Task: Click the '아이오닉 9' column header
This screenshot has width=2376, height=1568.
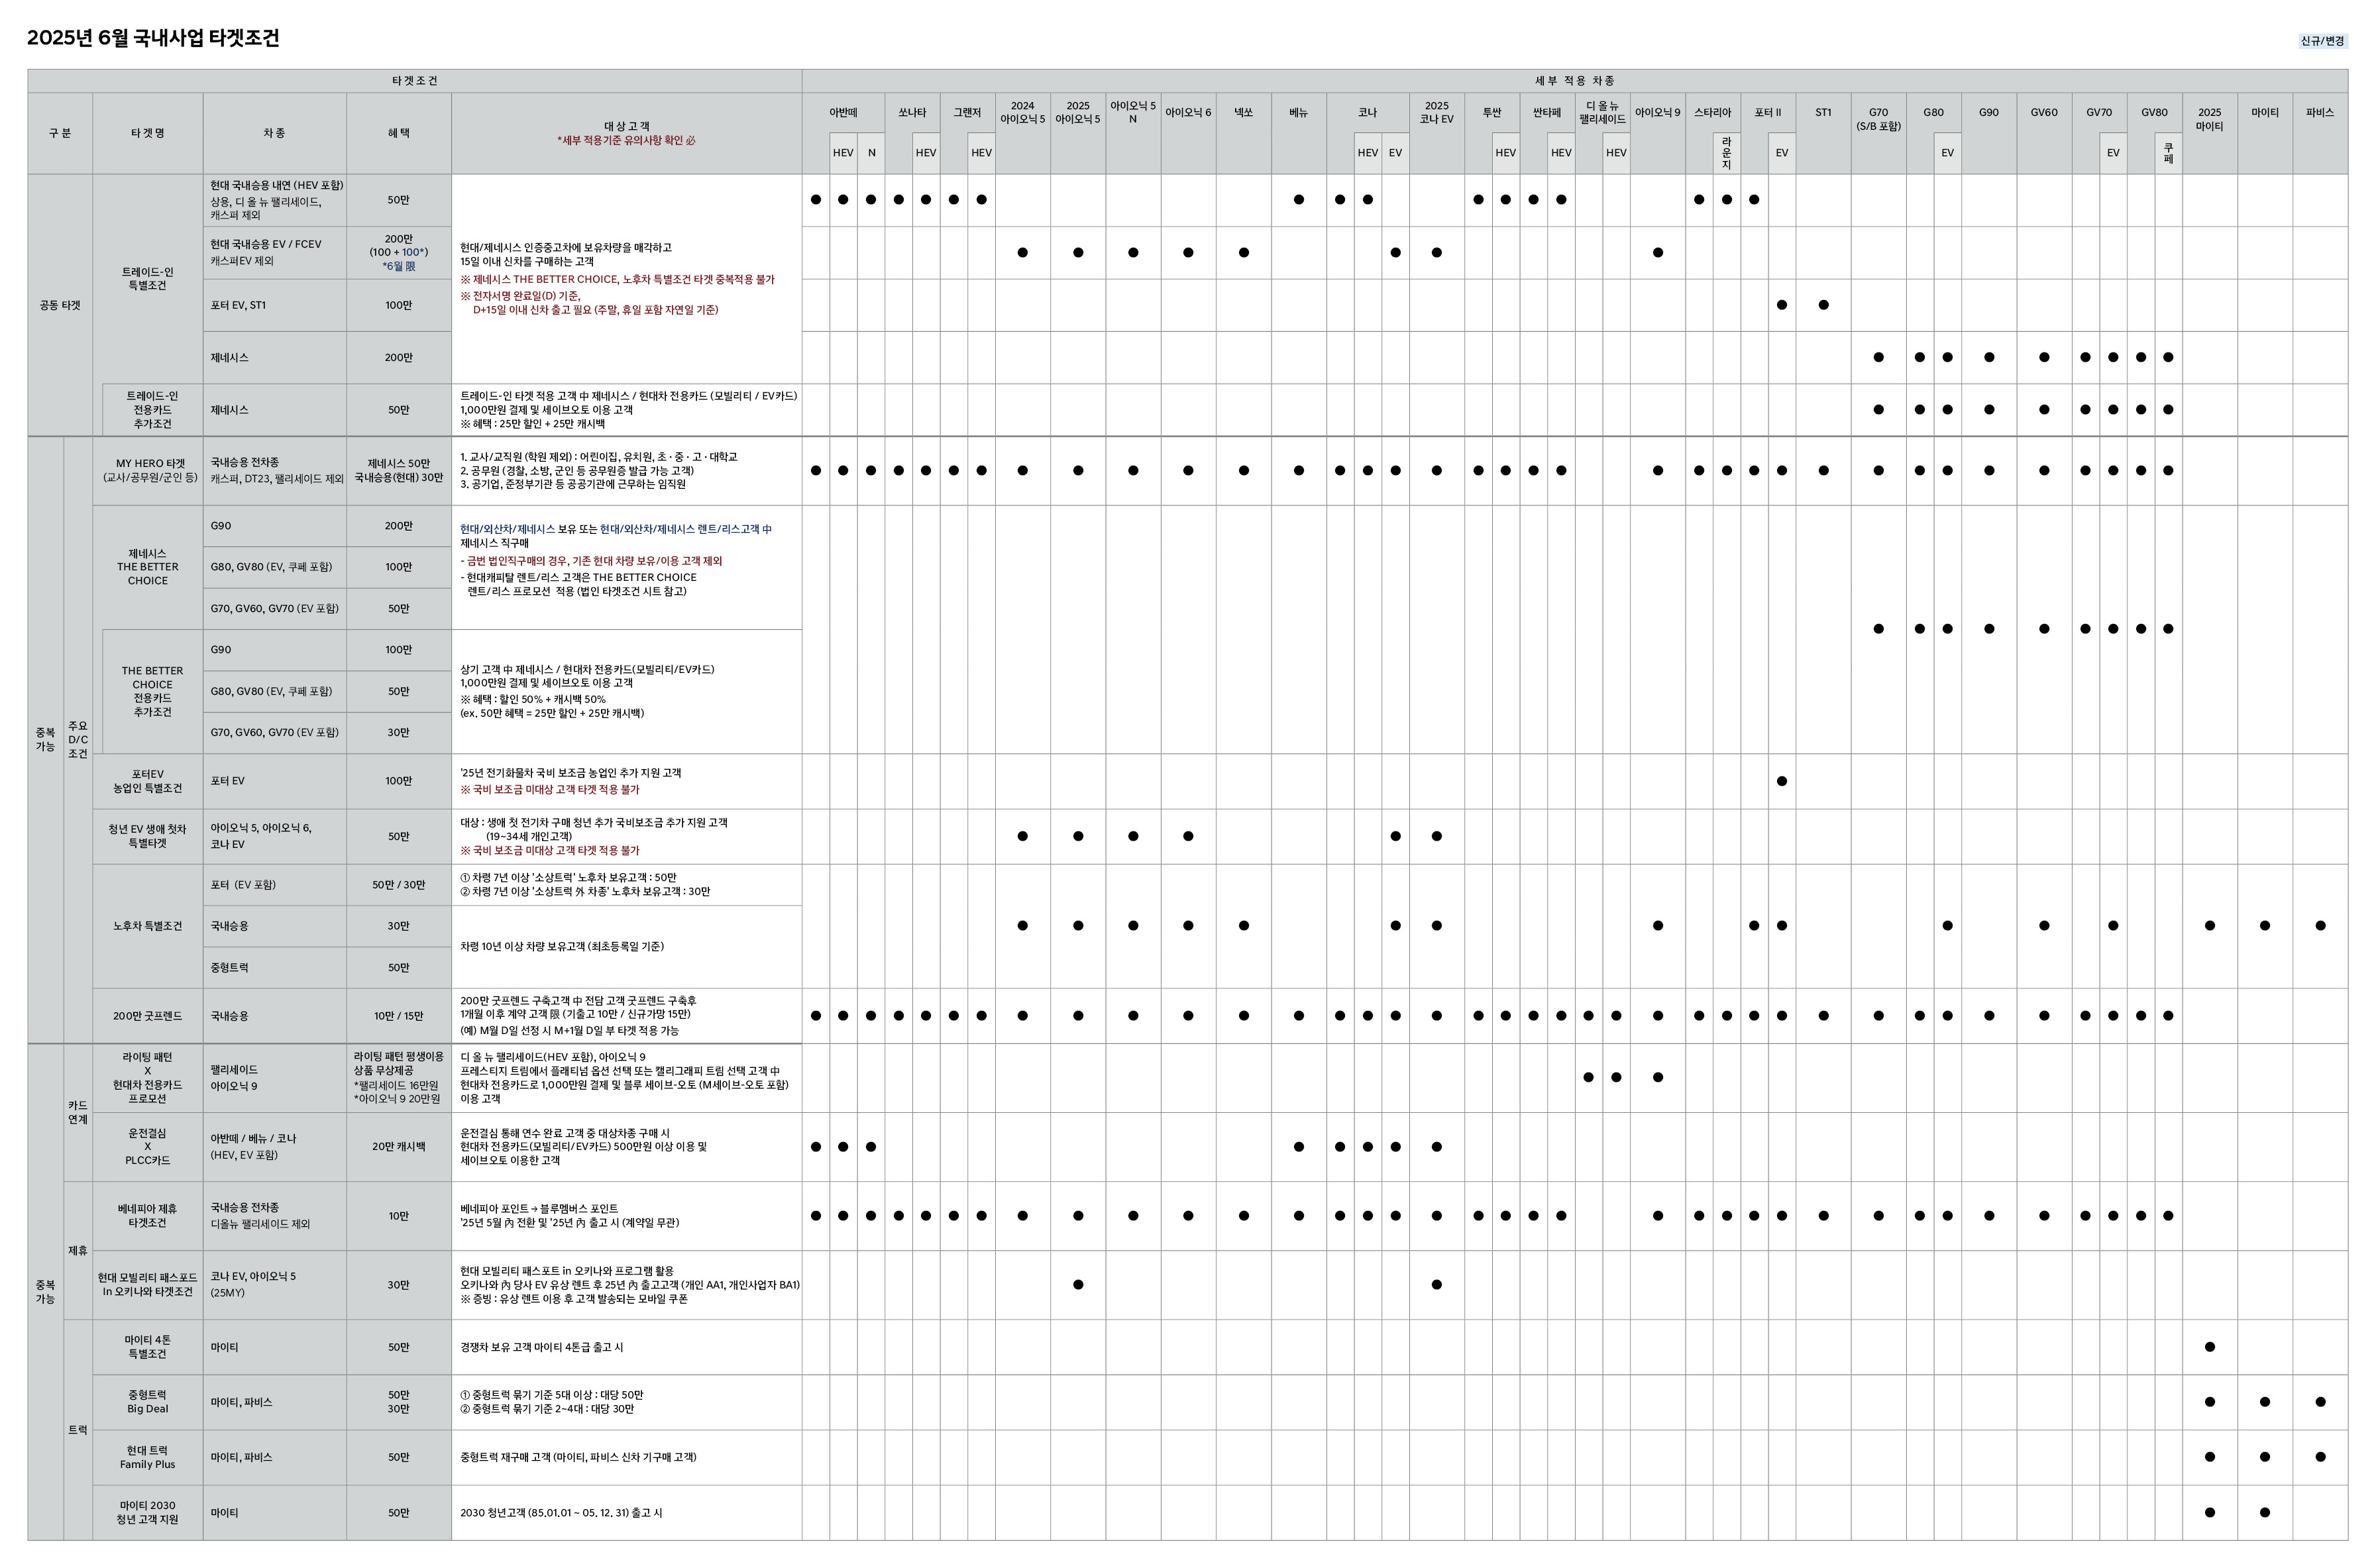Action: pos(1657,113)
